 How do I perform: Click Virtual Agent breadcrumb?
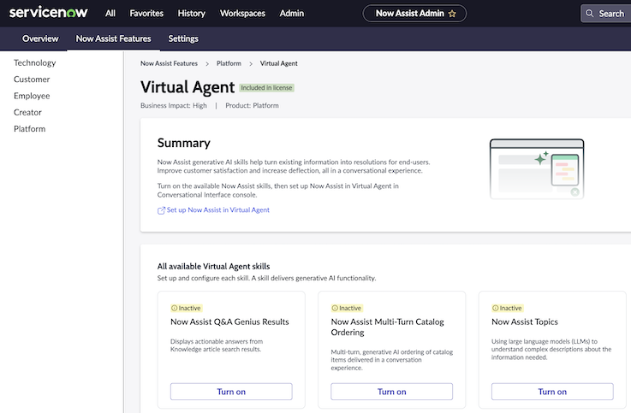click(x=278, y=63)
